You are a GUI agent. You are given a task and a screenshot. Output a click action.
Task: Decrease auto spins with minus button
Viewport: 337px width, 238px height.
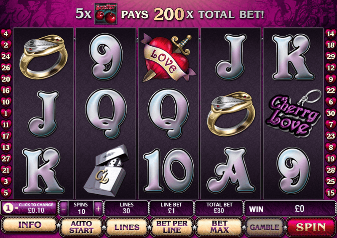[64, 208]
